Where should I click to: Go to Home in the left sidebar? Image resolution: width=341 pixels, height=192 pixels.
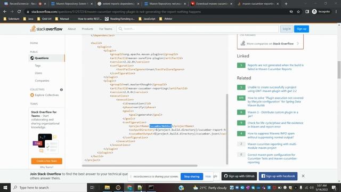(x=34, y=43)
